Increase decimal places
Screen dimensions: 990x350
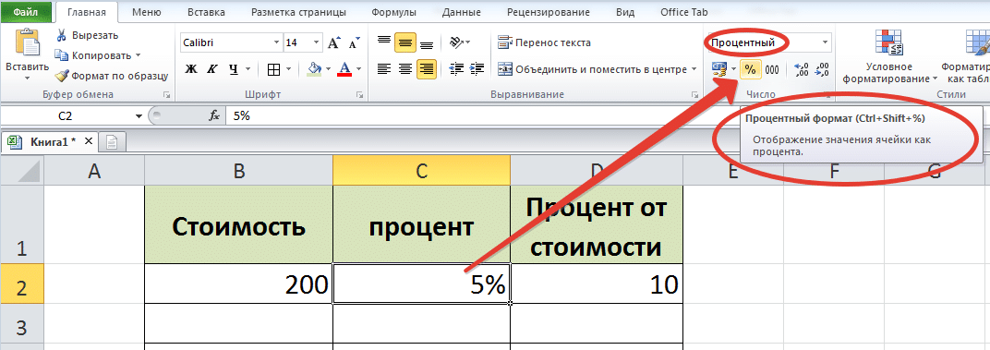[x=802, y=69]
